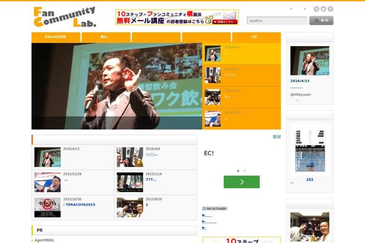
Task: Open article thumbnail dated 2016/4/8
Action: tap(130, 157)
